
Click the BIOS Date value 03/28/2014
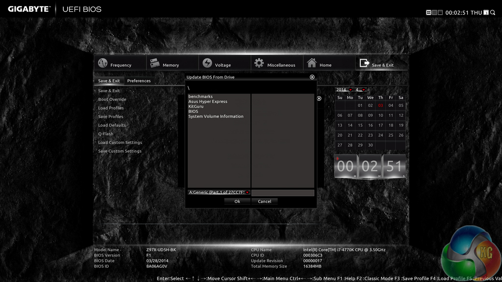[157, 260]
